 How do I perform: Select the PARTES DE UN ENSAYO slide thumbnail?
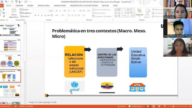click(10, 45)
